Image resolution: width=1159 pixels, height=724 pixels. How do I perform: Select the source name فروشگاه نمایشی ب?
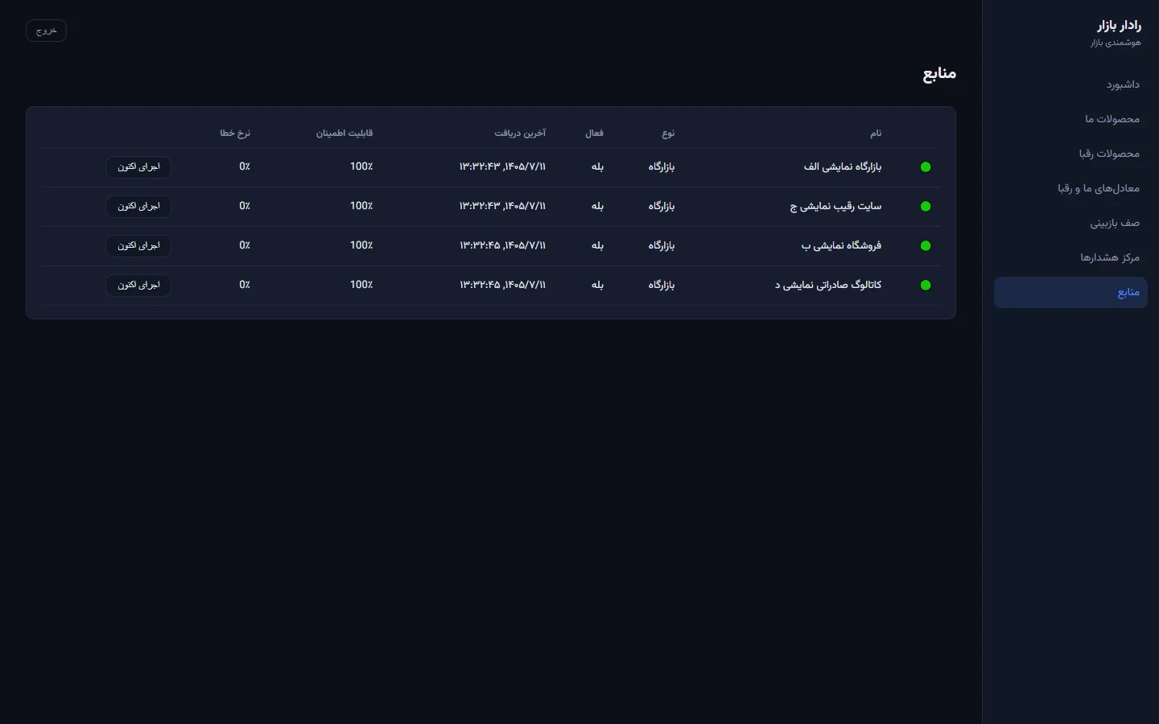[x=842, y=245]
